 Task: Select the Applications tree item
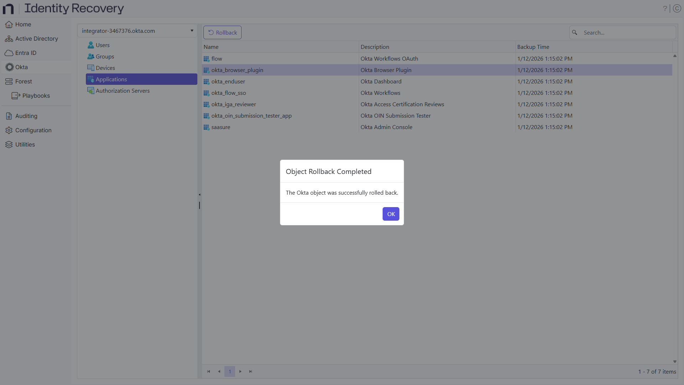click(x=112, y=79)
